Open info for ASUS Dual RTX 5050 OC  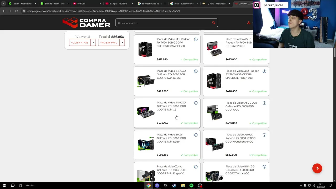pyautogui.click(x=264, y=103)
